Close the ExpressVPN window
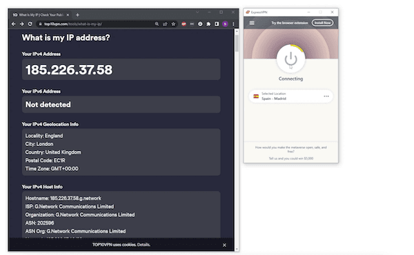The height and width of the screenshot is (255, 414). tap(332, 12)
